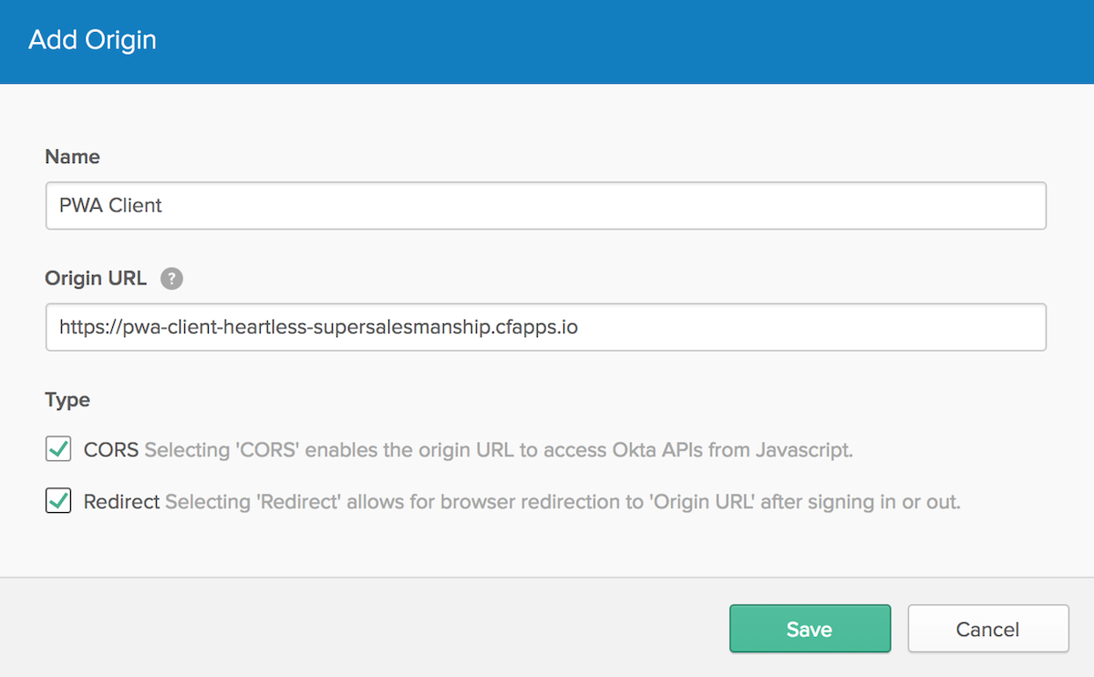Click the Redirect description about browser redirection
Image resolution: width=1094 pixels, height=677 pixels.
click(x=562, y=502)
